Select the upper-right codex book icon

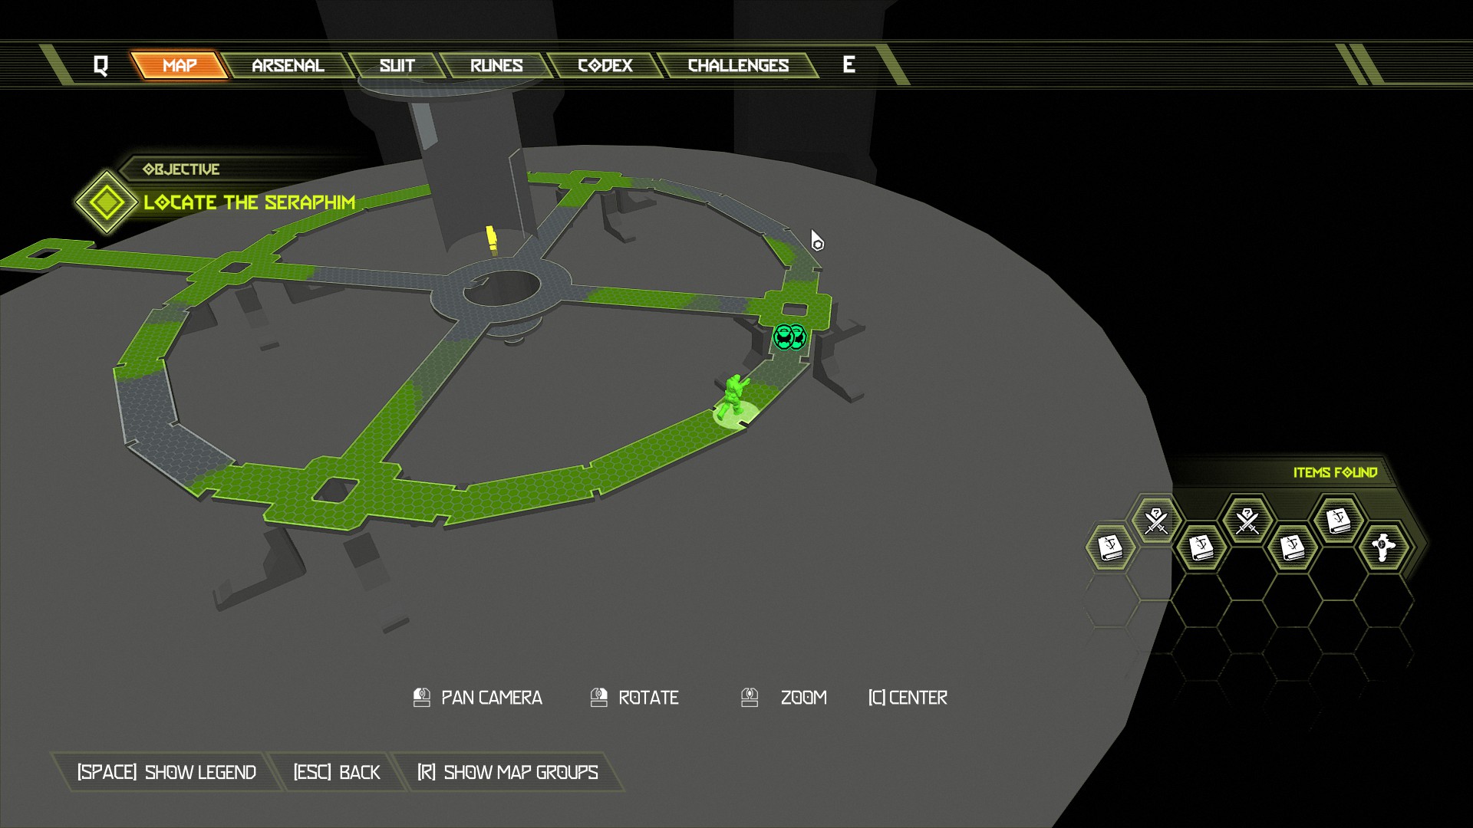1338,521
